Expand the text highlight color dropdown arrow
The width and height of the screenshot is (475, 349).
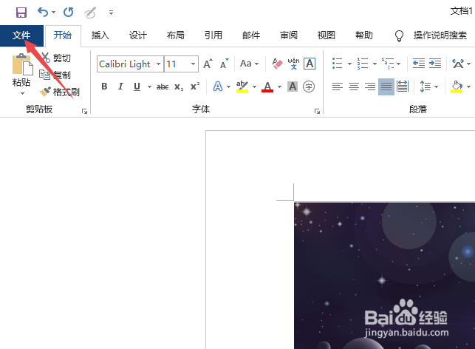coord(254,87)
